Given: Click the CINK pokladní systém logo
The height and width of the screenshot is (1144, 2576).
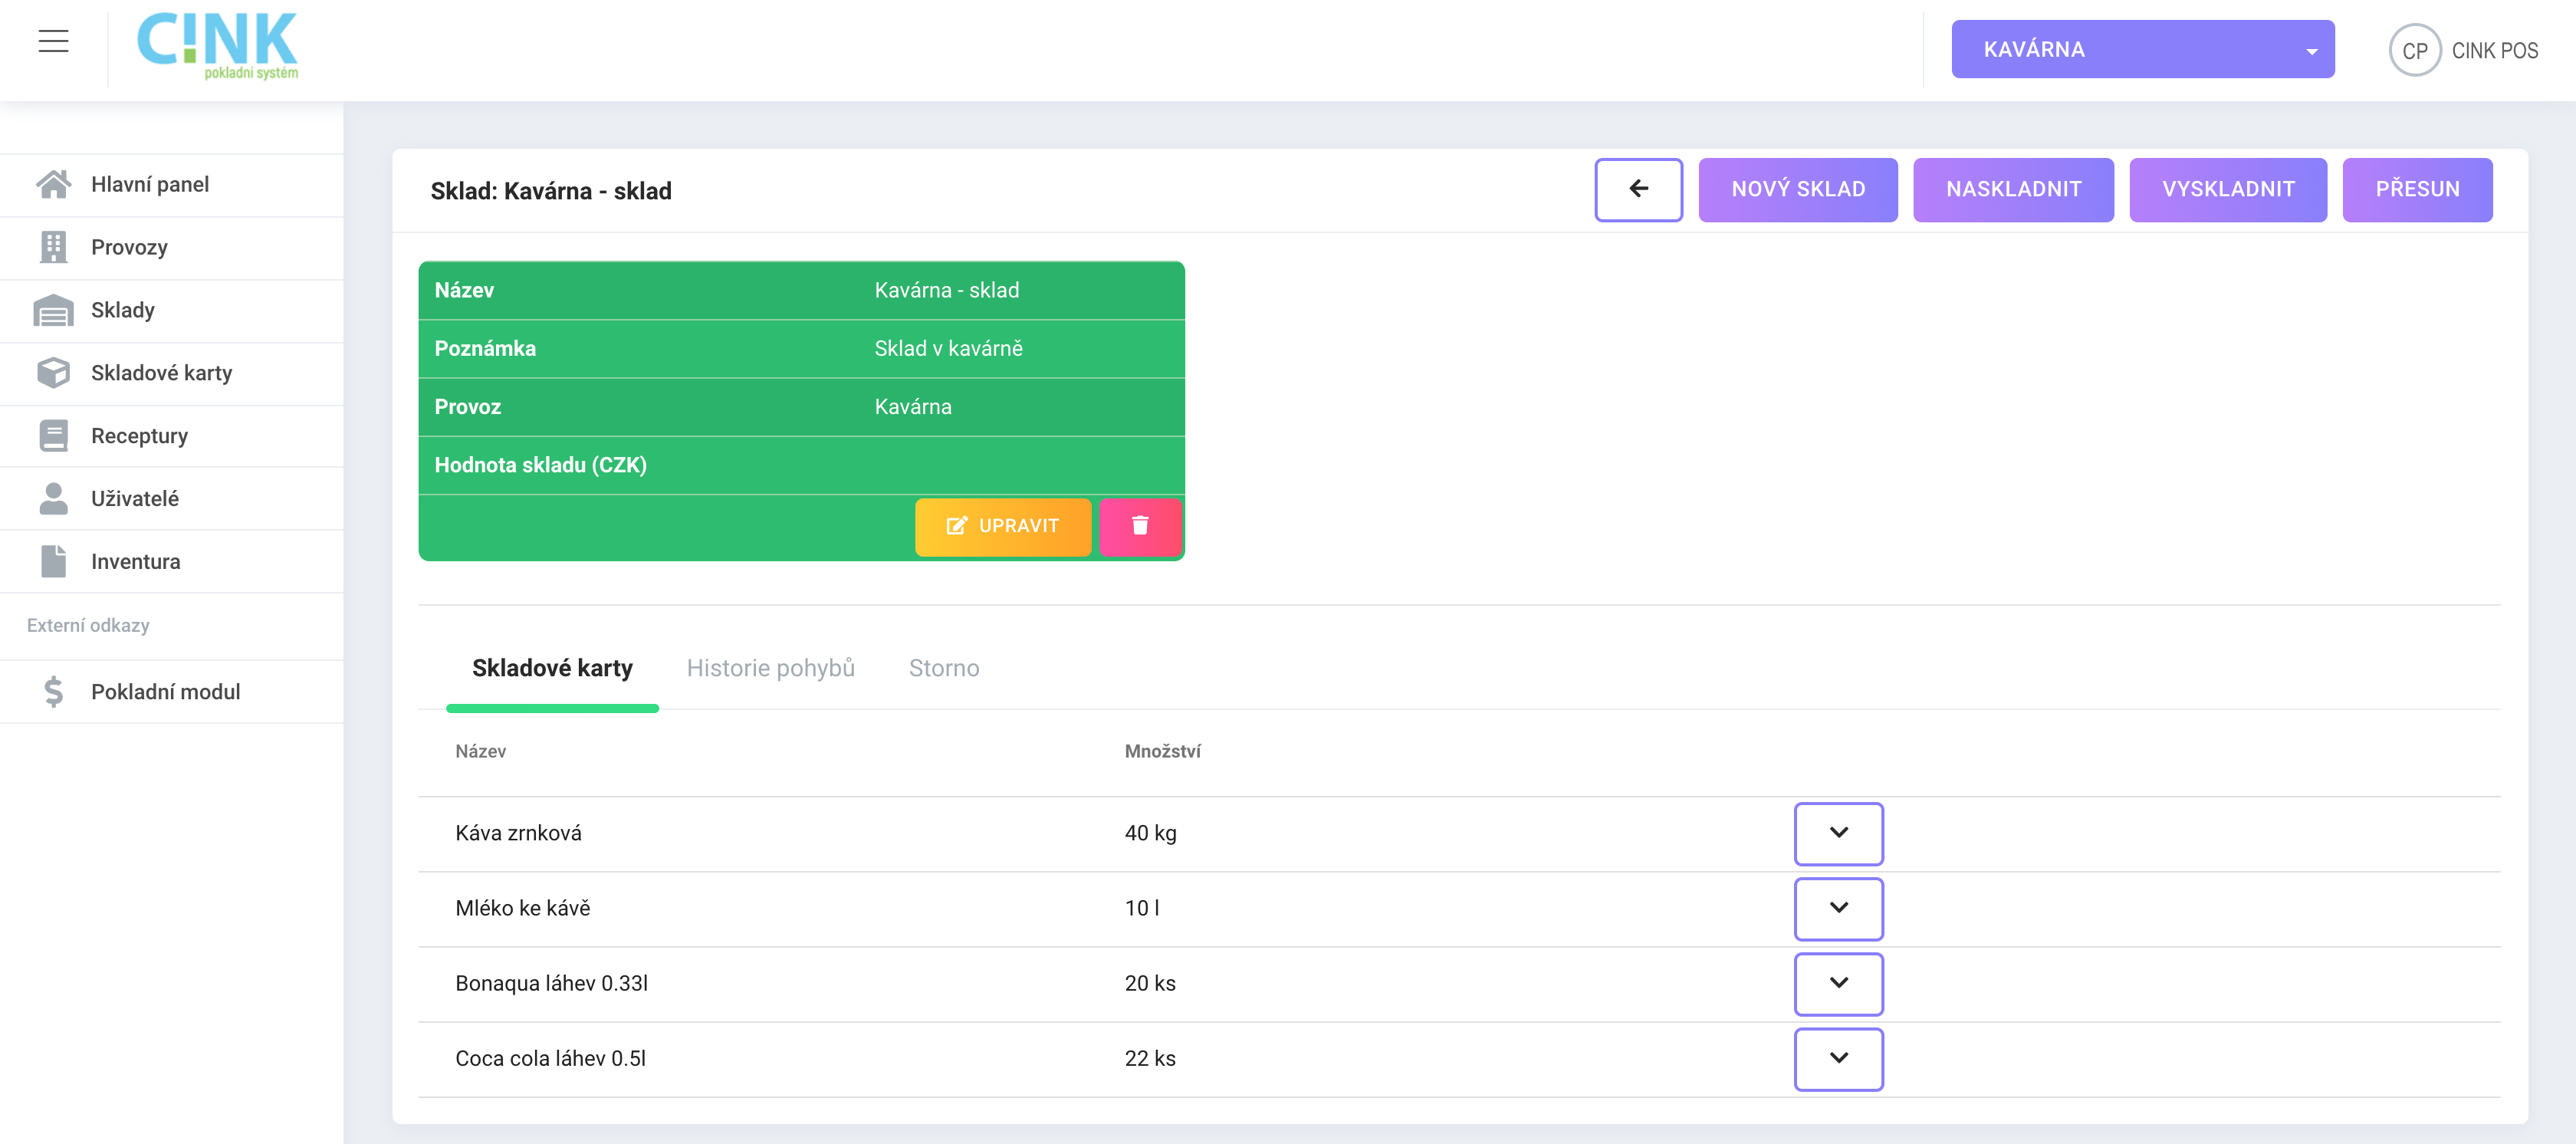Looking at the screenshot, I should pos(217,46).
